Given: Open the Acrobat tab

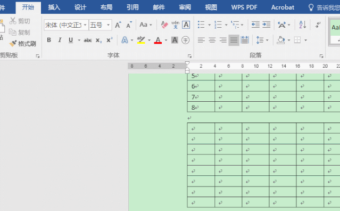Looking at the screenshot, I should (x=283, y=7).
